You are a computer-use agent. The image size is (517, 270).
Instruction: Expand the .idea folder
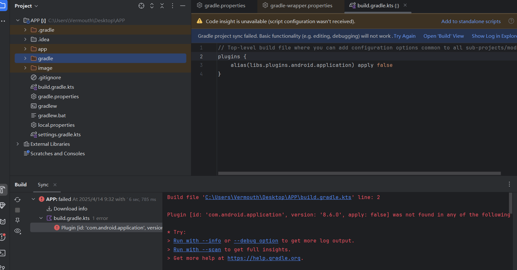pos(25,39)
